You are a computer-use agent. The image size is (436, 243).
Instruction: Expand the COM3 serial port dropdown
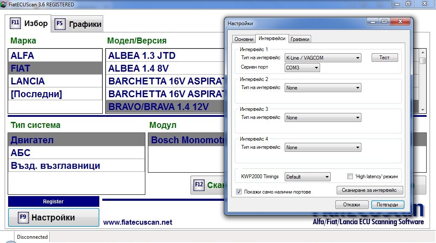302,67
